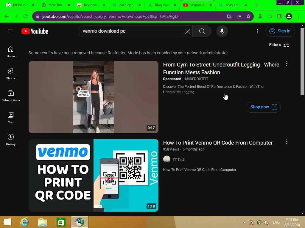This screenshot has height=228, width=305.
Task: Launch Internet Explorer from taskbar
Action: pyautogui.click(x=24, y=222)
